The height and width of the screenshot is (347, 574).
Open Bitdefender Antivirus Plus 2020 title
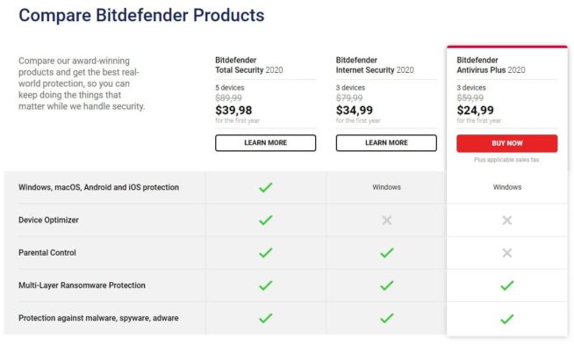point(491,65)
